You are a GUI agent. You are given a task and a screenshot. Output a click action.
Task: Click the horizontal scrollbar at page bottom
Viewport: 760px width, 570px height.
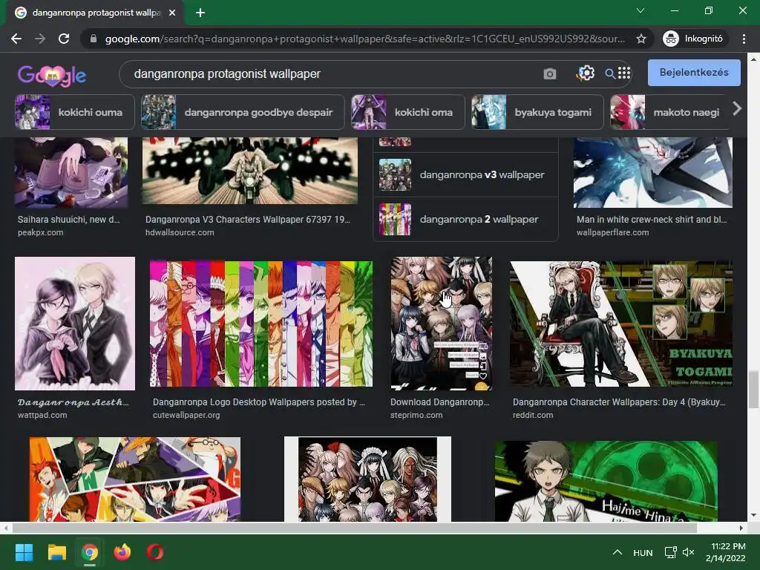[x=354, y=528]
